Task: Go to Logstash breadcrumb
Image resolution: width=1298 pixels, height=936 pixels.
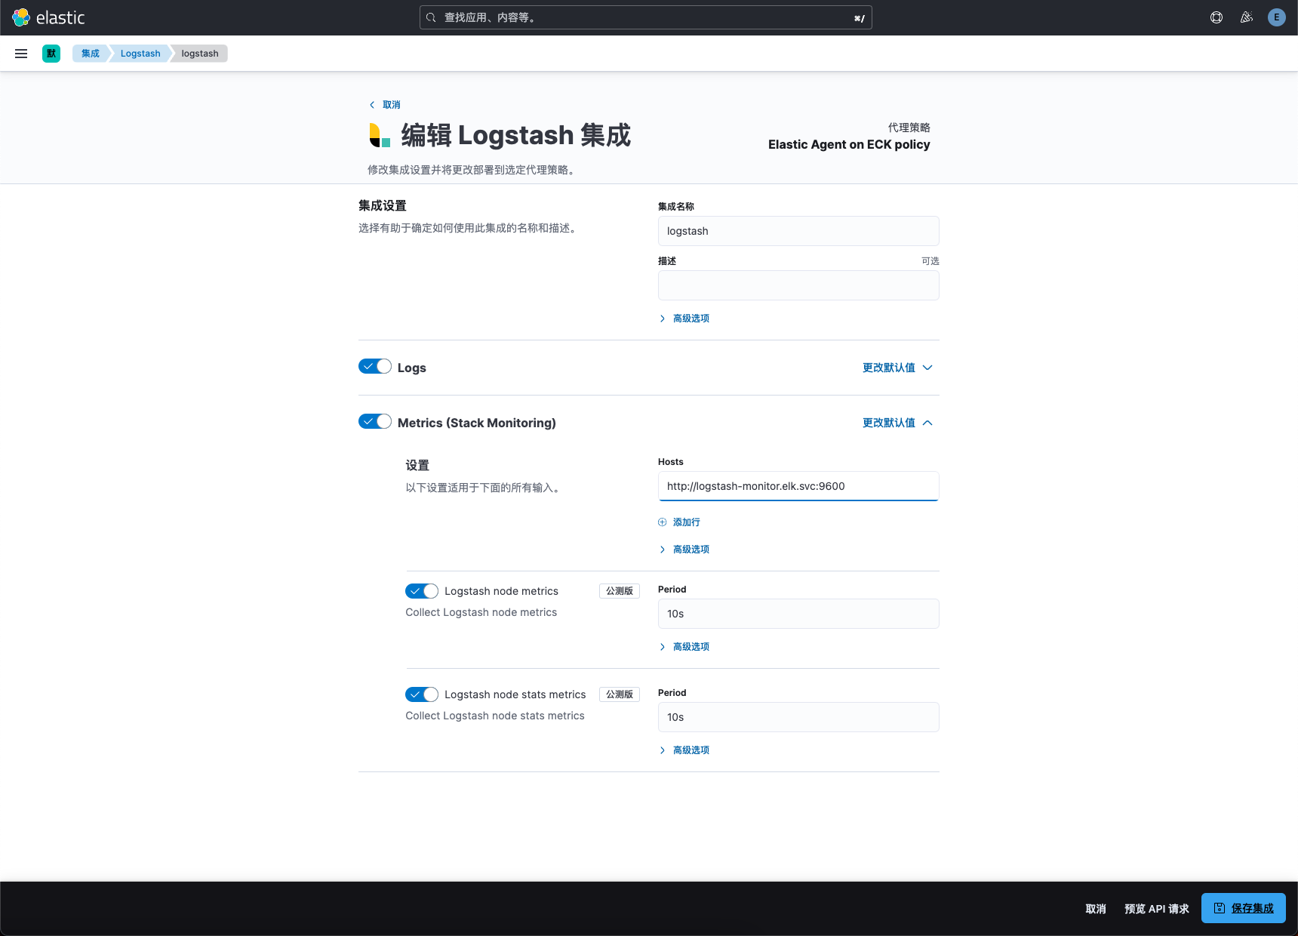Action: pos(140,54)
